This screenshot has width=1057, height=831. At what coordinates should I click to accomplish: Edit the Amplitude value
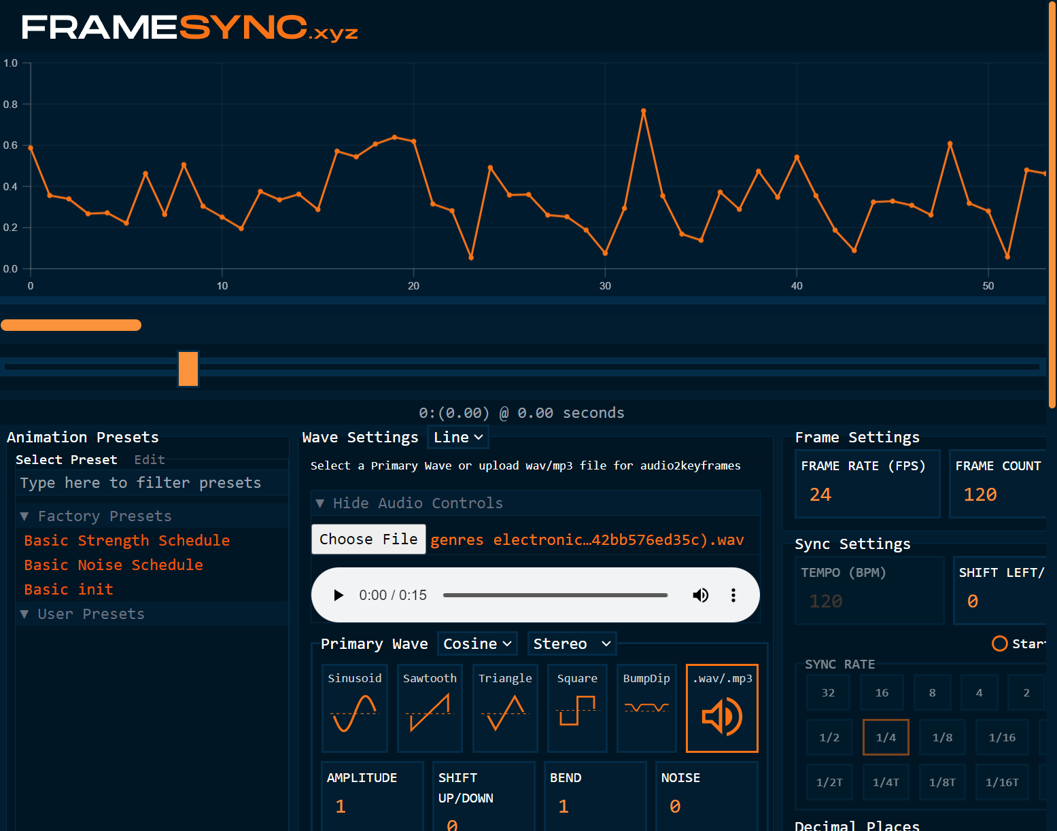point(372,807)
